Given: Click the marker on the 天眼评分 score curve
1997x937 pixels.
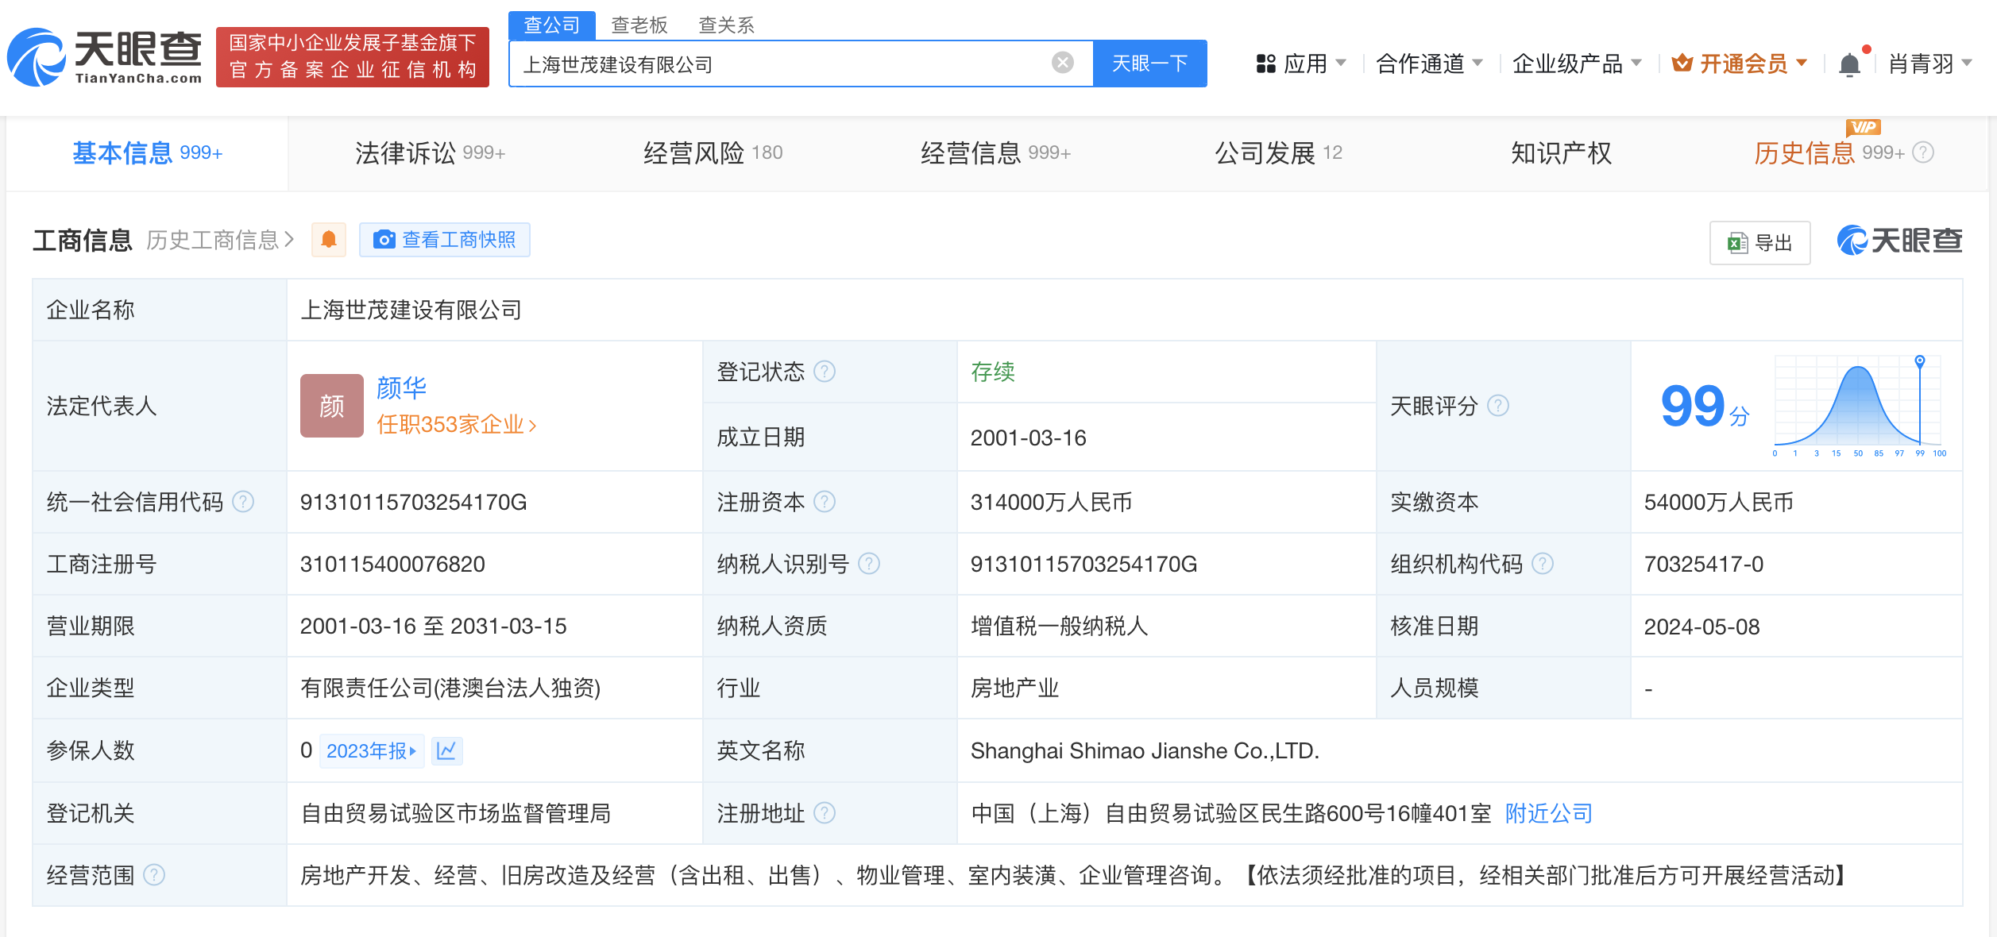Looking at the screenshot, I should tap(1921, 361).
